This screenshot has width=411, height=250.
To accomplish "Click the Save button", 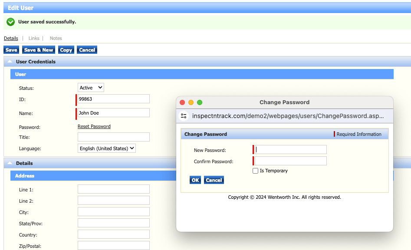I will click(x=11, y=49).
